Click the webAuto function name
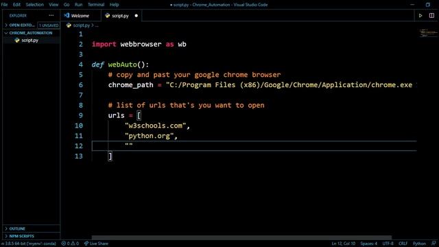 123,64
